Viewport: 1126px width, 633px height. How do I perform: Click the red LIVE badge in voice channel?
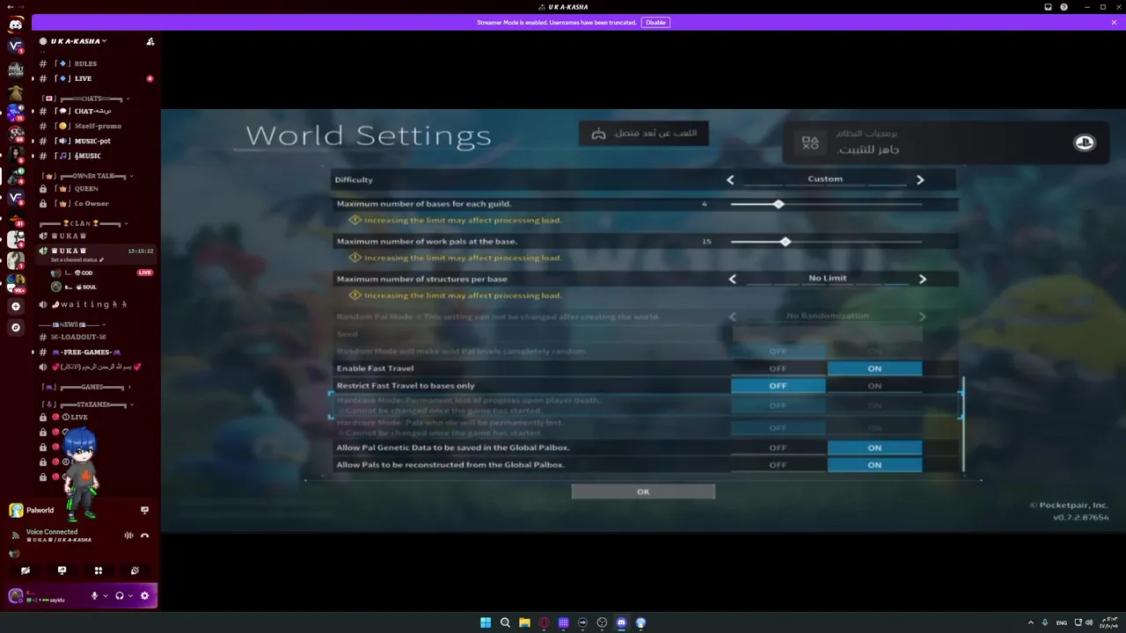145,273
